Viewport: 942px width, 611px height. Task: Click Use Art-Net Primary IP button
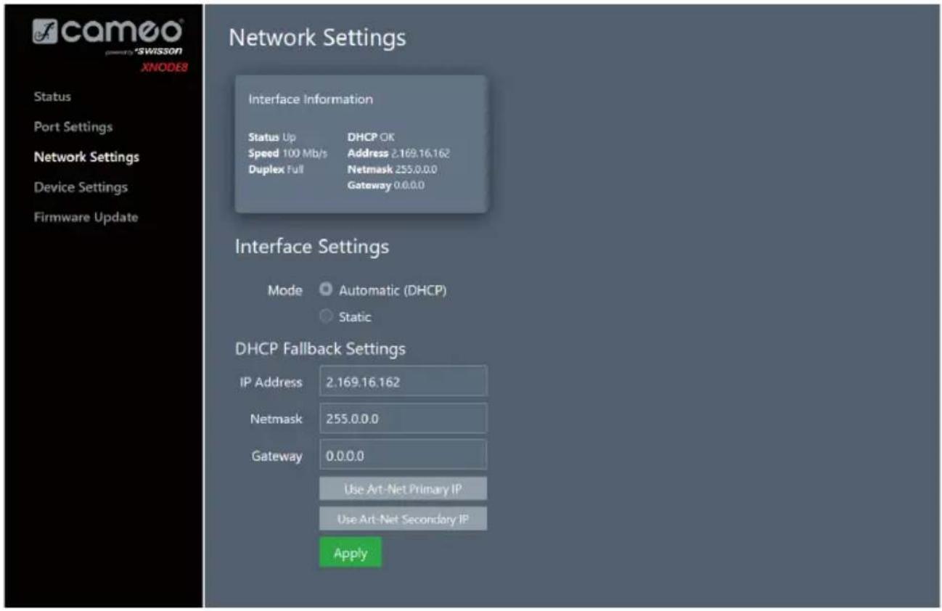403,489
